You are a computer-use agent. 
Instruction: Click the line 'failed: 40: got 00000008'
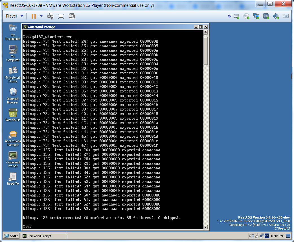tap(90, 114)
